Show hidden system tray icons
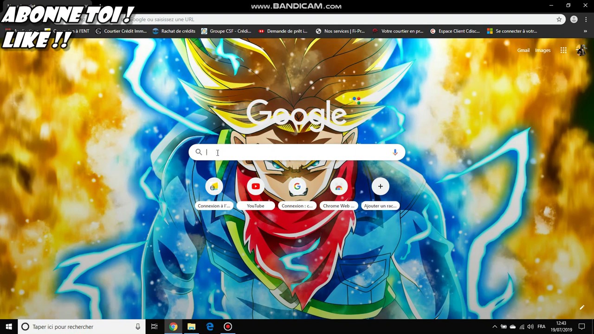Viewport: 594px width, 334px height. 495,327
